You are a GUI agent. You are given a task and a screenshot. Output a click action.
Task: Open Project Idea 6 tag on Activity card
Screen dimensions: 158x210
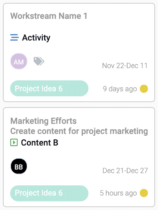(x=49, y=89)
